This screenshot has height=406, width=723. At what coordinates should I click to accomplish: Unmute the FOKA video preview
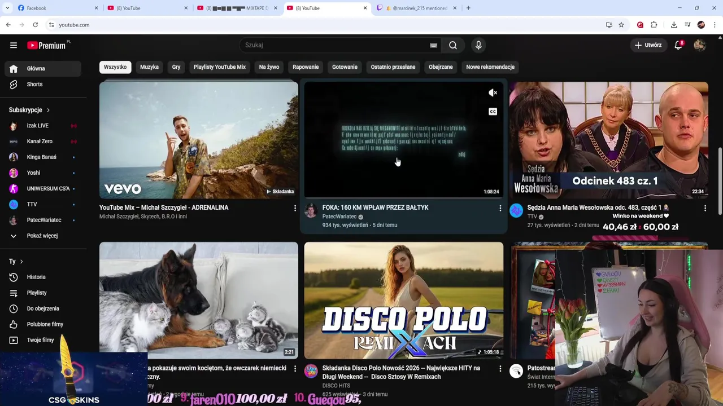coord(493,93)
